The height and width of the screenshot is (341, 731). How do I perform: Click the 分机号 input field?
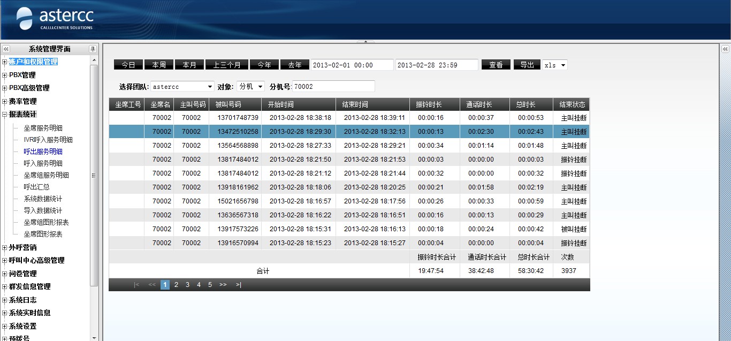point(333,86)
